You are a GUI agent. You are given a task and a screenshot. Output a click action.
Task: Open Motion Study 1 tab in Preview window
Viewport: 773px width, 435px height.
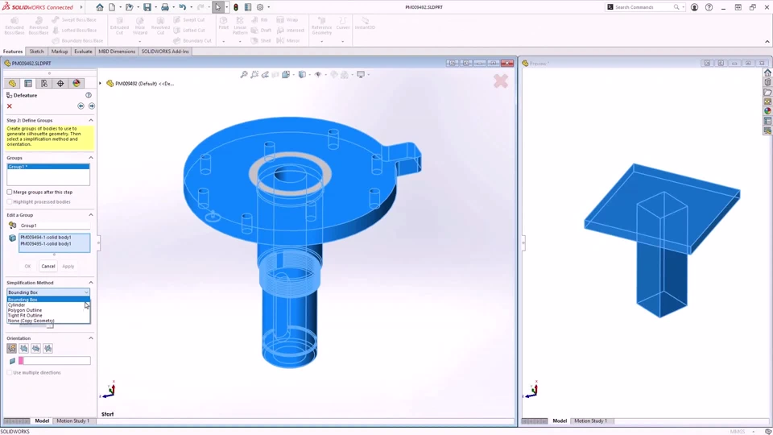(x=590, y=420)
